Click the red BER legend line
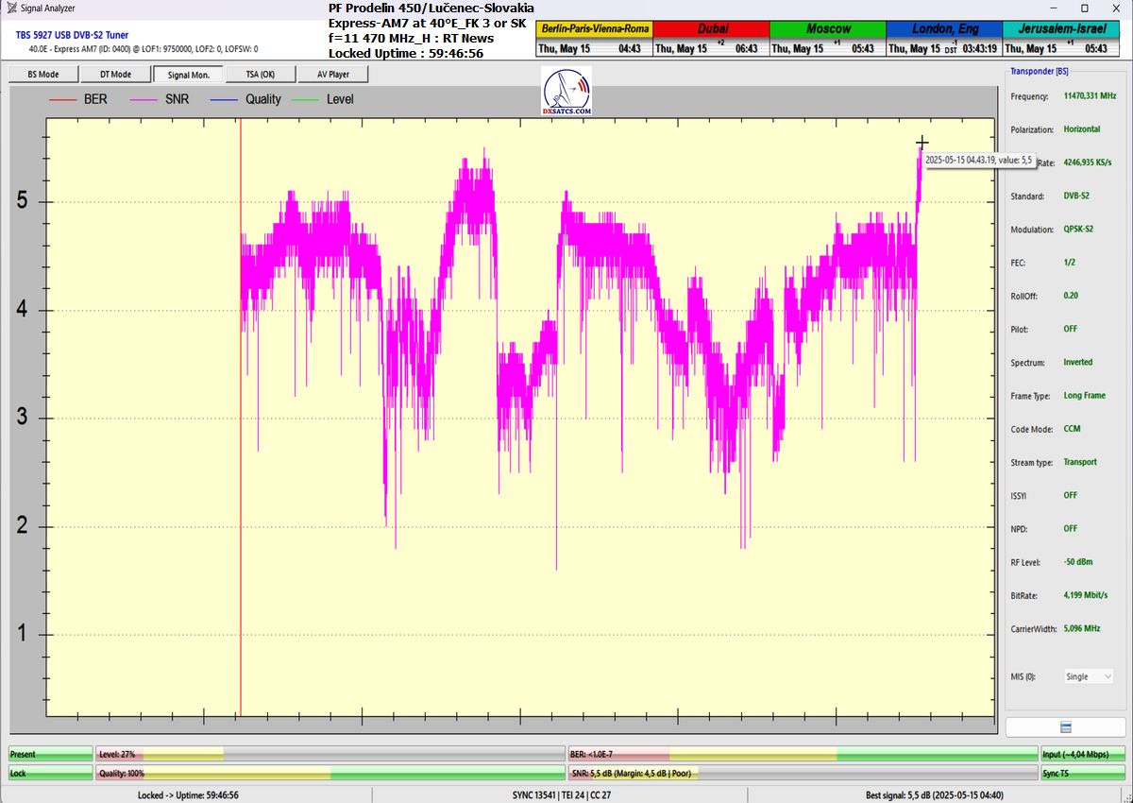The image size is (1133, 803). (x=61, y=99)
